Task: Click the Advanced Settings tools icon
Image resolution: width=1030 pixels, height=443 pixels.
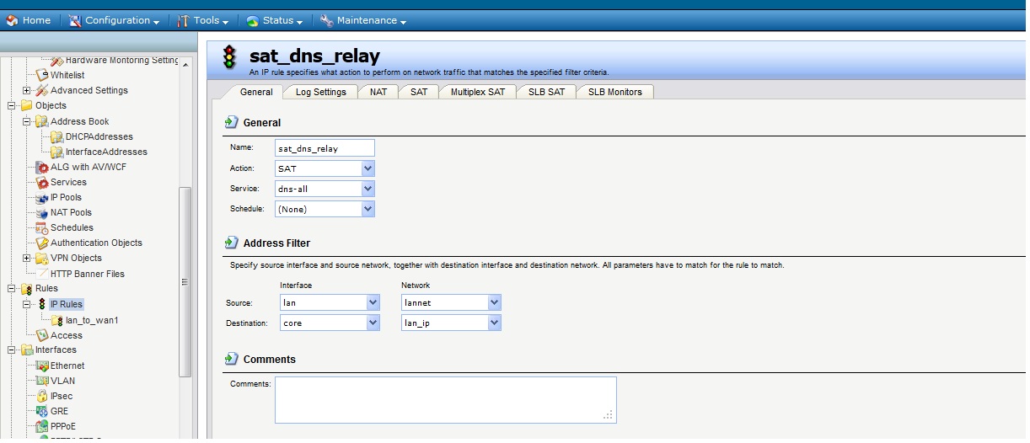Action: (x=42, y=90)
